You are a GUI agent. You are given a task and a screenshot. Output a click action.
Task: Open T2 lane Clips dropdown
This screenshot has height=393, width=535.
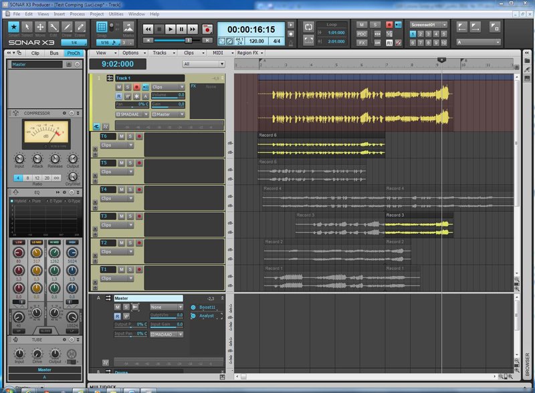pos(116,252)
